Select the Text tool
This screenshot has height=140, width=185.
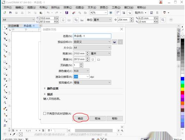coord(5,79)
